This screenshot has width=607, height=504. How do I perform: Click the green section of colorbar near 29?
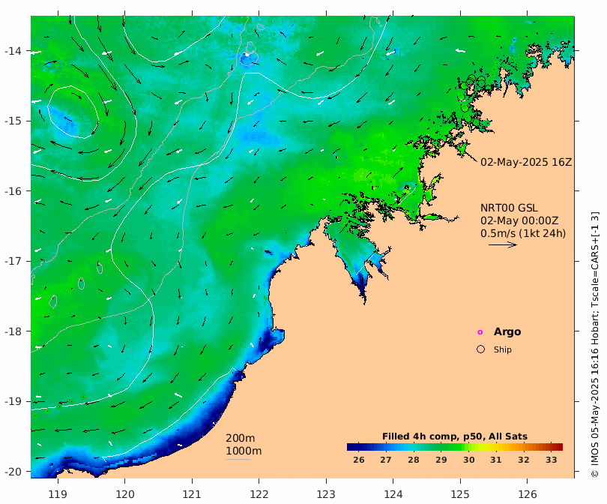[x=441, y=447]
